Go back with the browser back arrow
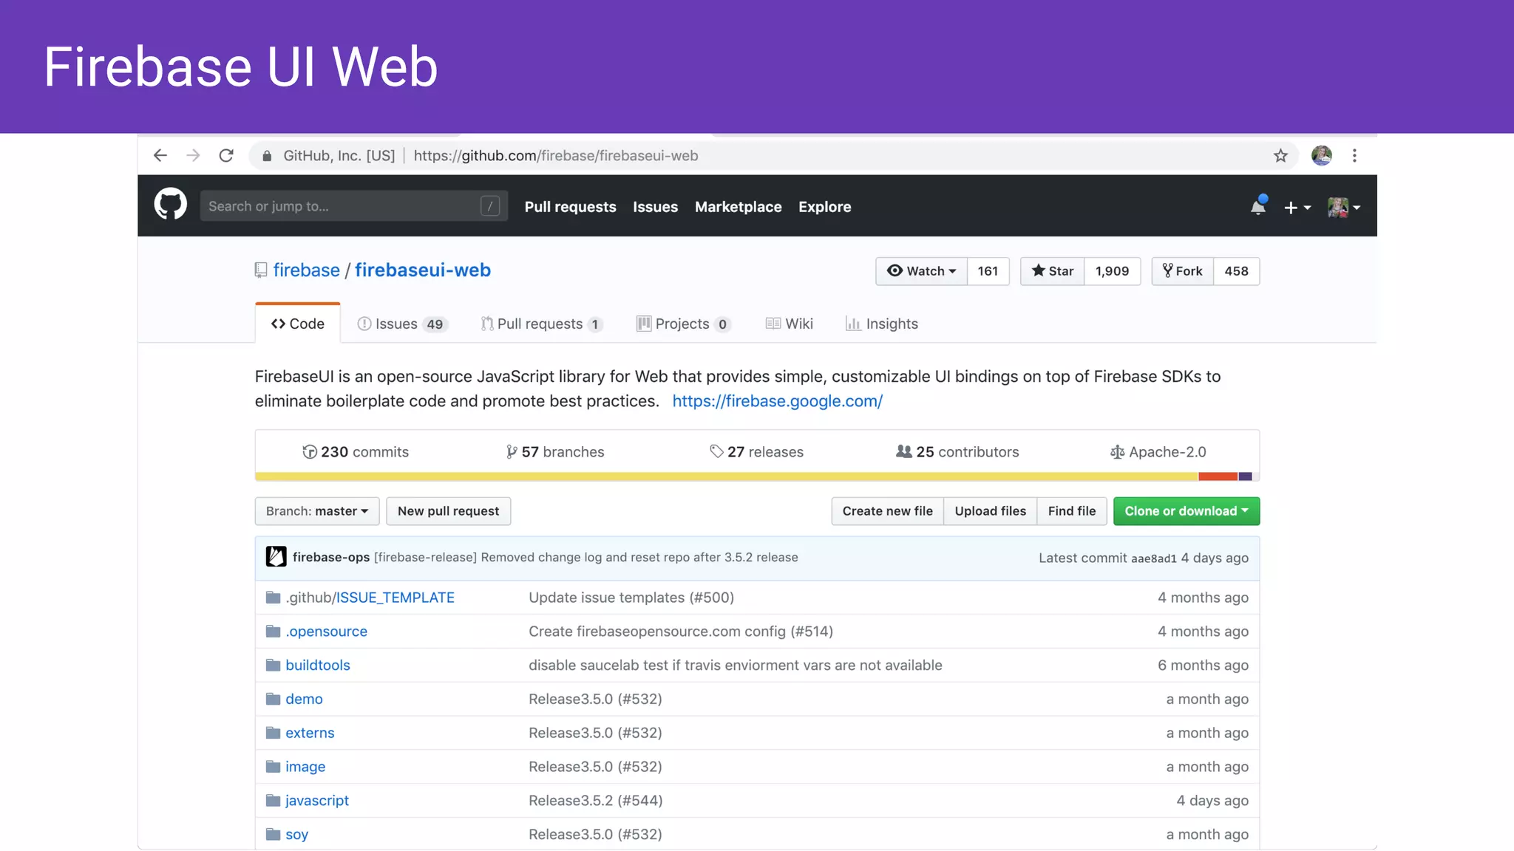This screenshot has width=1514, height=851. (x=160, y=155)
